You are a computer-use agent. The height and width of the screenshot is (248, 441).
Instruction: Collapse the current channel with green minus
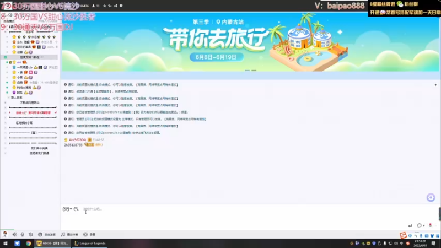(5, 57)
